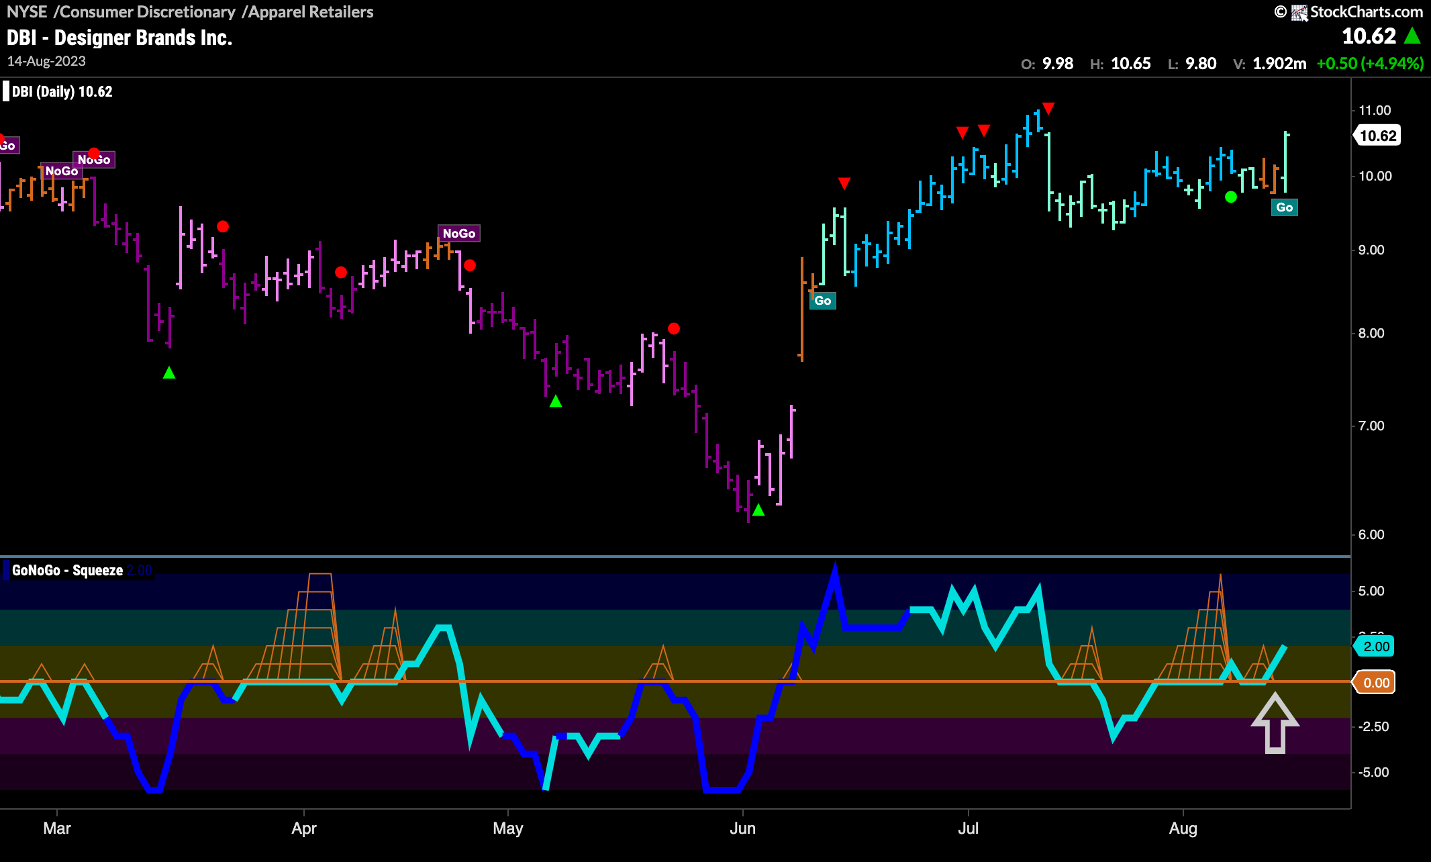This screenshot has height=862, width=1431.
Task: Click the NoGo label in late April
Action: (x=459, y=234)
